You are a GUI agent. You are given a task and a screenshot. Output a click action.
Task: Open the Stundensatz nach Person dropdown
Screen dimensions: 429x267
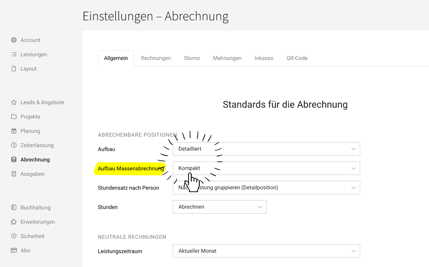click(266, 188)
